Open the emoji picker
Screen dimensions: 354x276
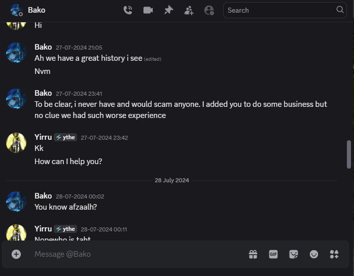pyautogui.click(x=314, y=254)
